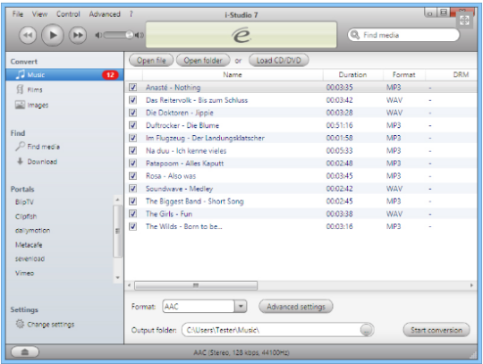Screen dimensions: 483x364
Task: Adjust the volume slider knob
Action: click(x=130, y=35)
